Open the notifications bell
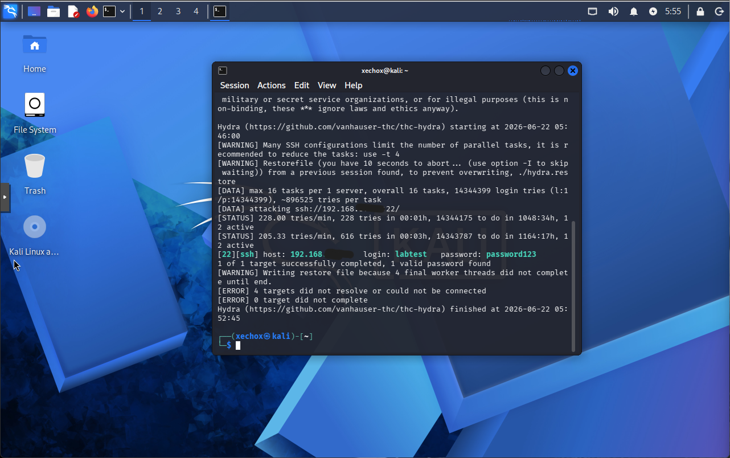 tap(634, 11)
